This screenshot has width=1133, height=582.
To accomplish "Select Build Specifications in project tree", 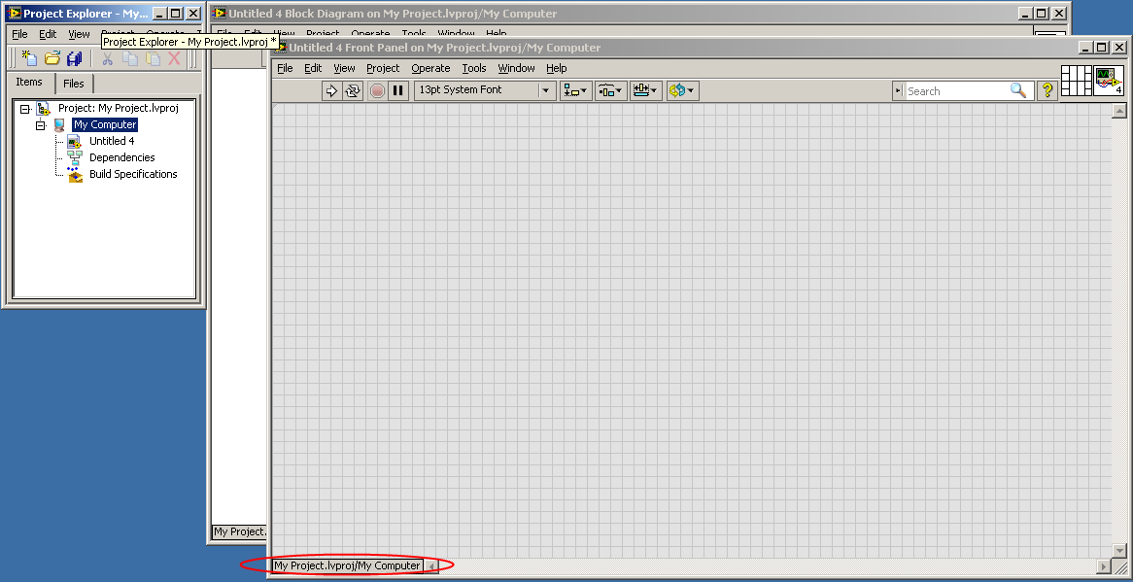I will tap(133, 174).
